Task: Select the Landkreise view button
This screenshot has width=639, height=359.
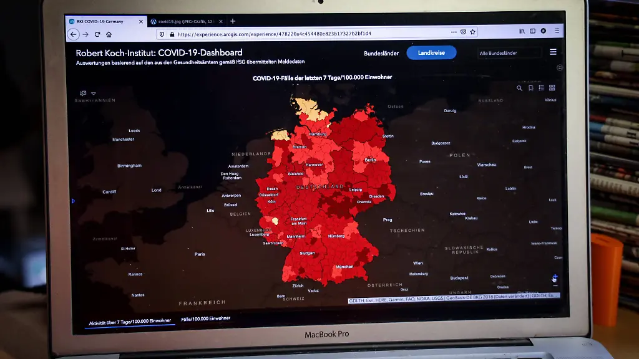Action: 431,53
